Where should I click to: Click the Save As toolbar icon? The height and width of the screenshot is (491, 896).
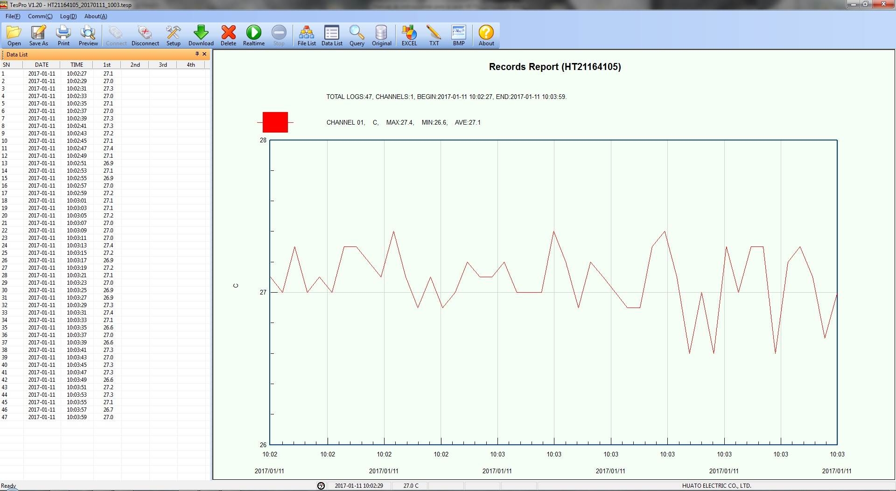38,35
